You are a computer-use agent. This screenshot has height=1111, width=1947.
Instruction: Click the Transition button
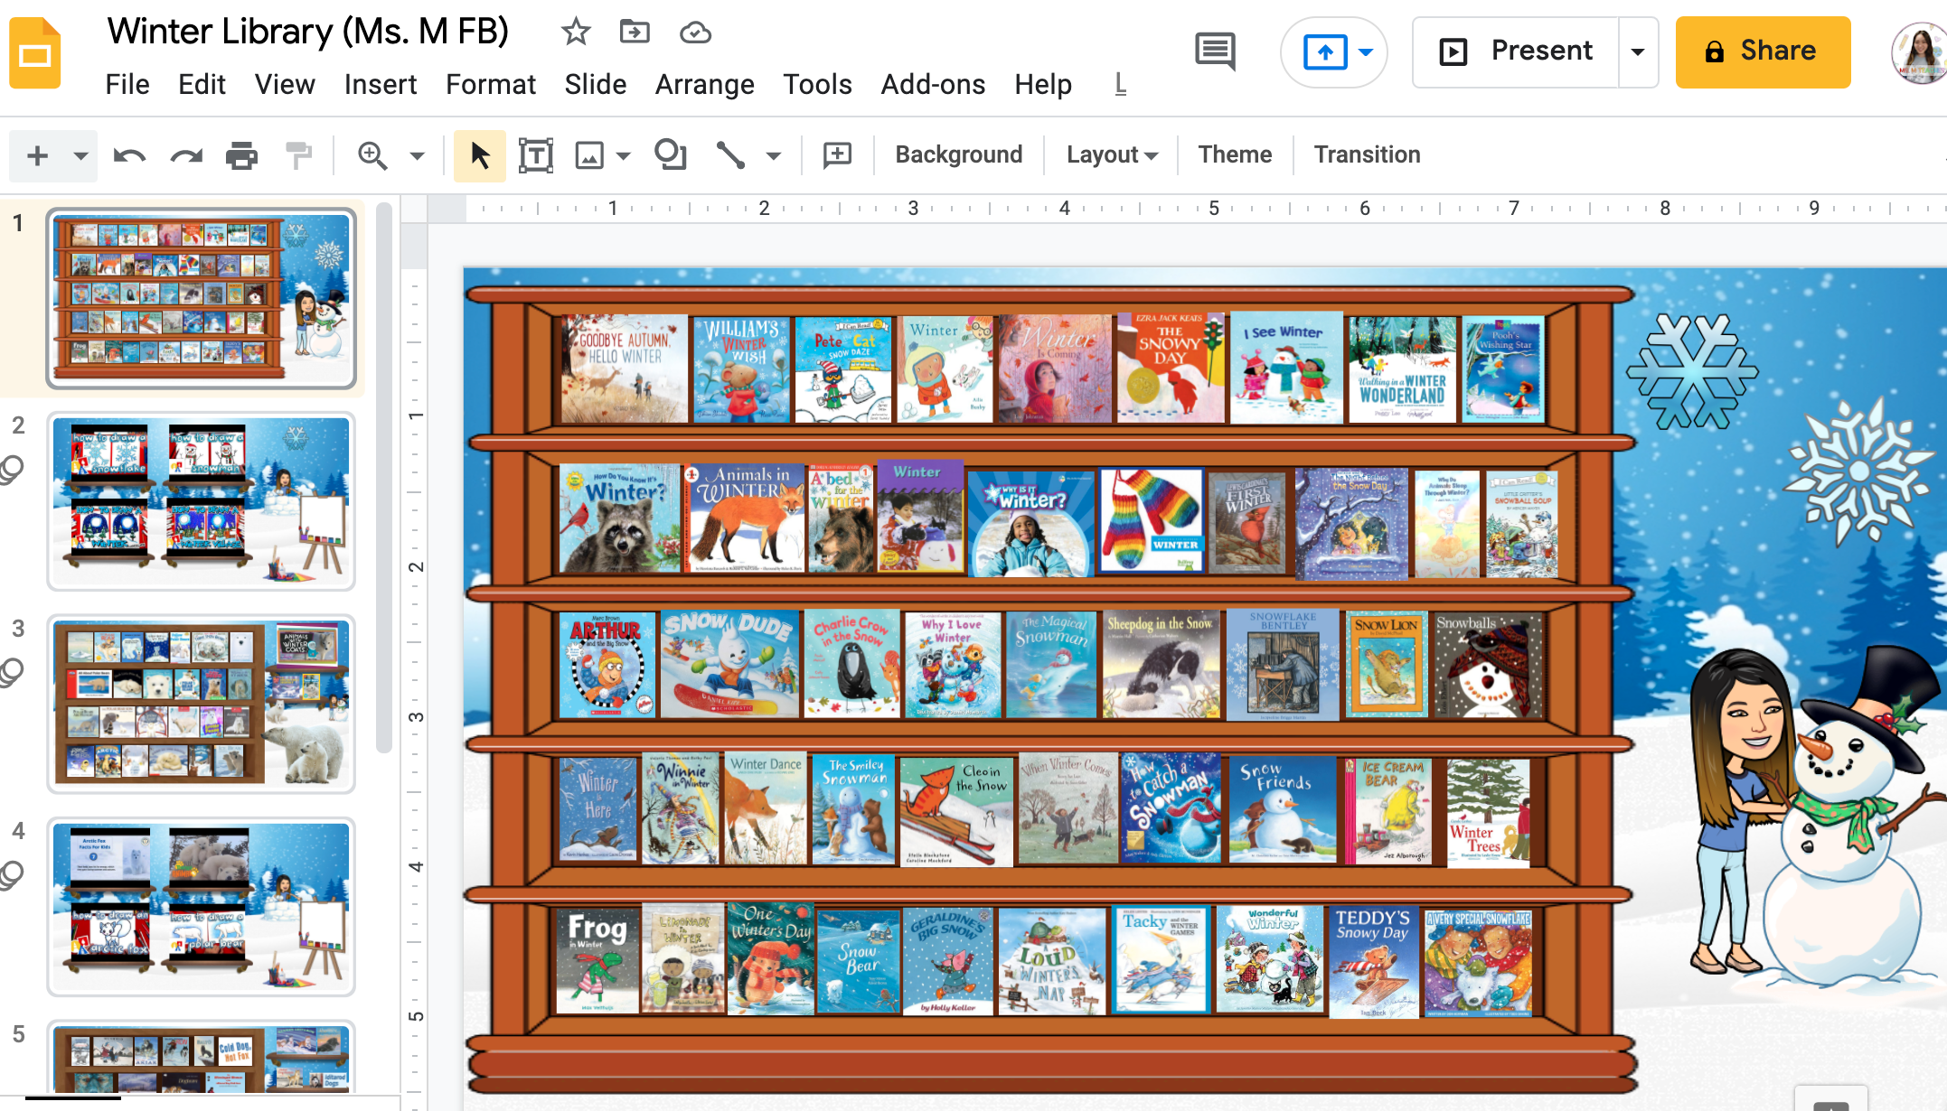click(1367, 154)
